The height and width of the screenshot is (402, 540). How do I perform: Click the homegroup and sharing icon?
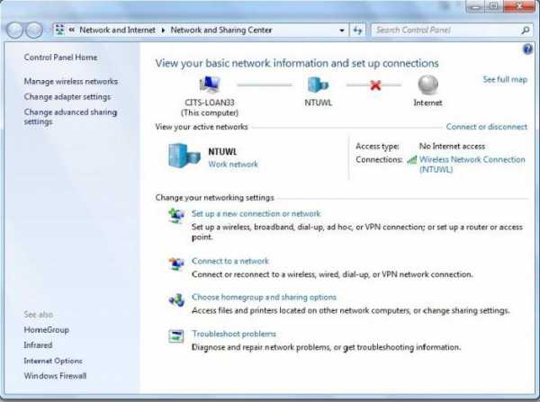176,300
